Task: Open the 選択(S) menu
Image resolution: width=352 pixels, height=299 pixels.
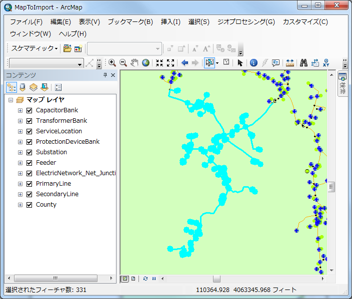Action: pyautogui.click(x=199, y=22)
